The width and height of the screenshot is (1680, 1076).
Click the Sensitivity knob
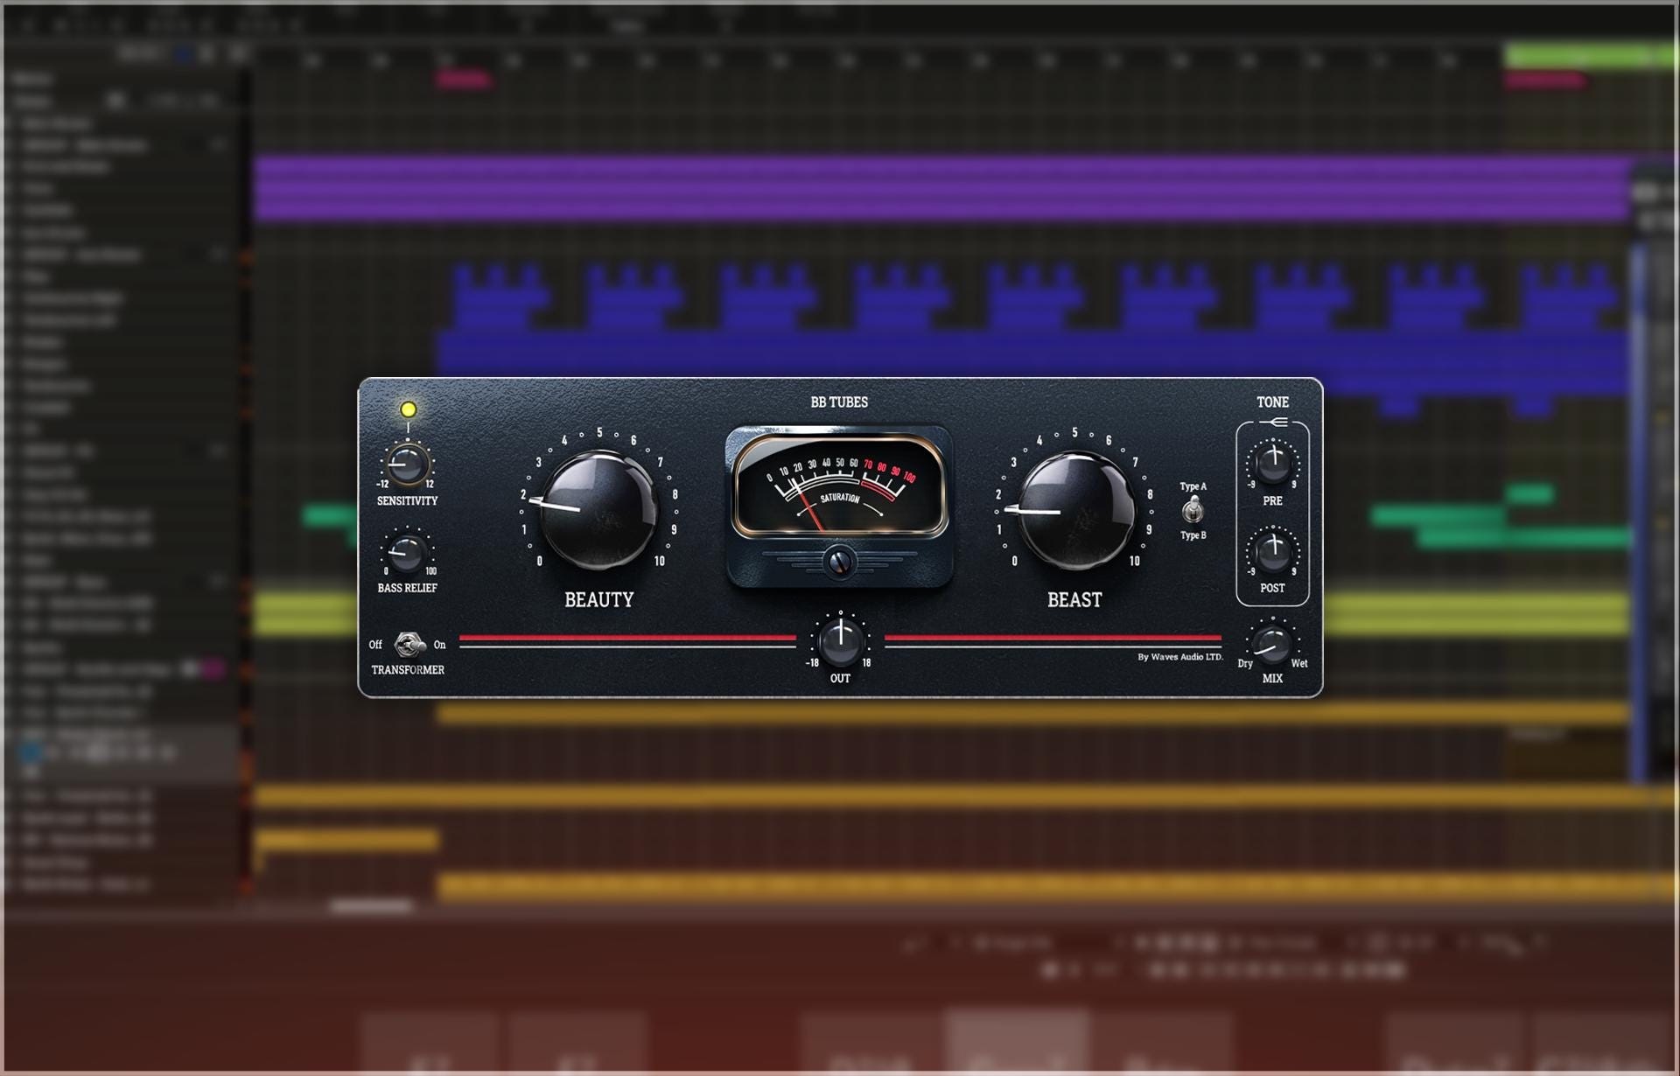coord(407,464)
